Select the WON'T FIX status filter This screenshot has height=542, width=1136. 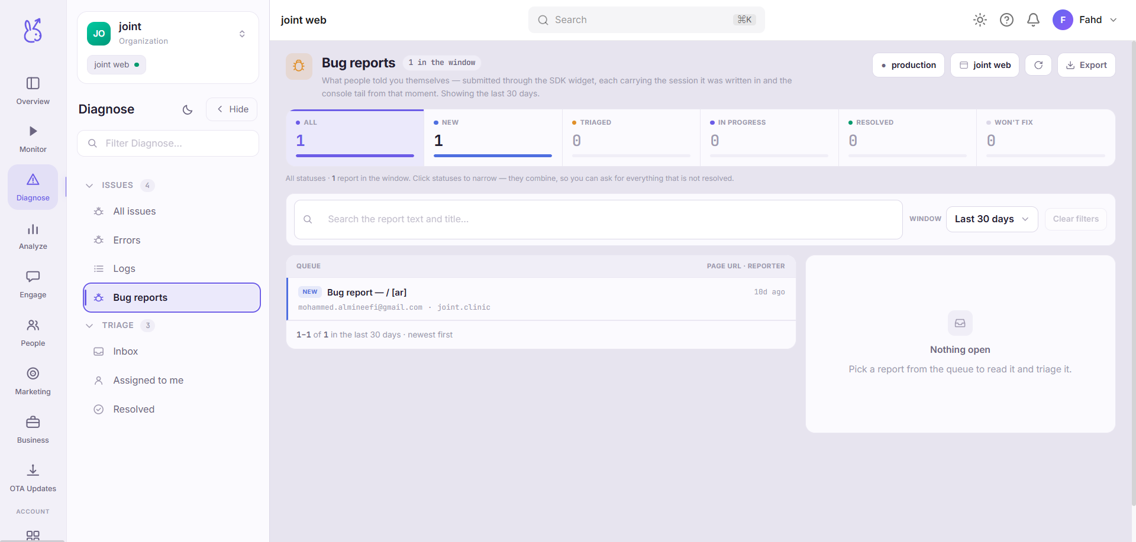(x=1046, y=138)
